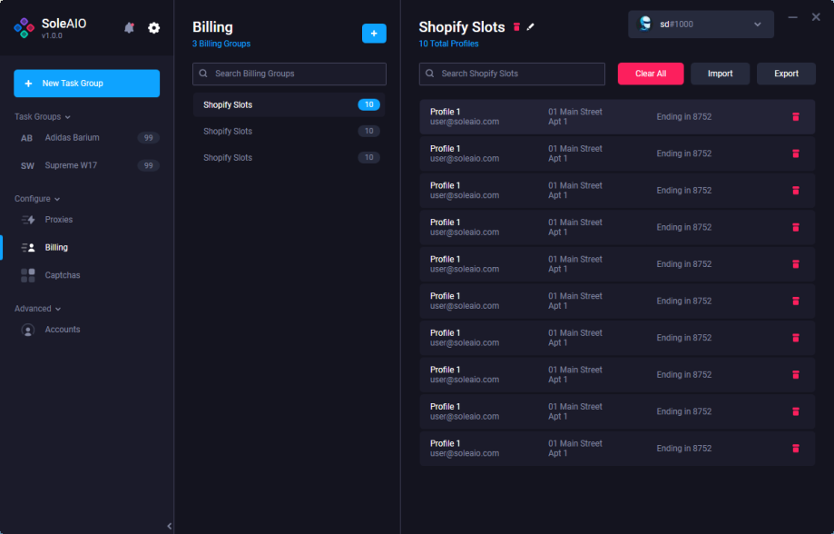This screenshot has height=534, width=834.
Task: Delete the eighth profile row
Action: click(x=796, y=375)
